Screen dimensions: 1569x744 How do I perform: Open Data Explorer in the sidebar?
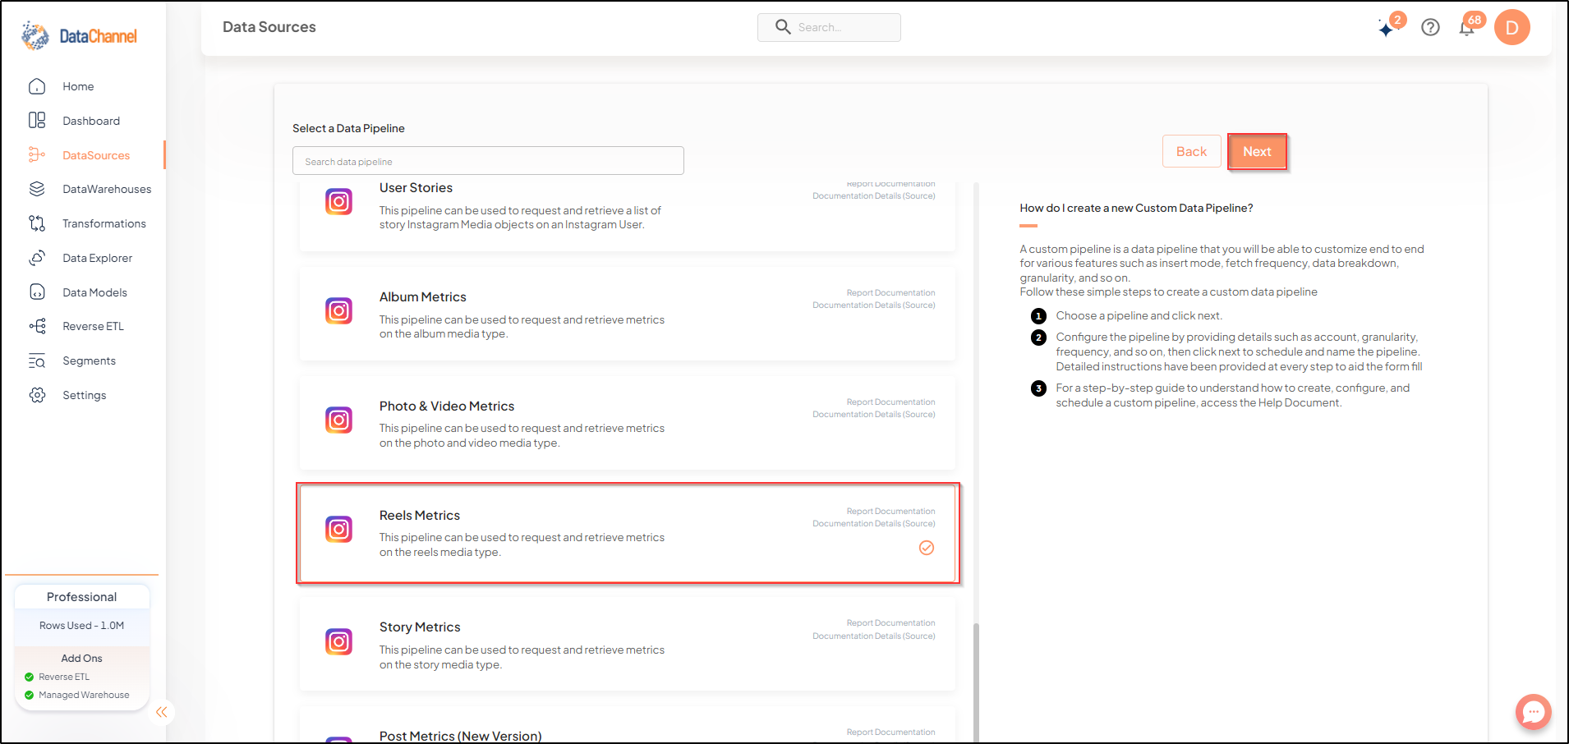pyautogui.click(x=97, y=258)
